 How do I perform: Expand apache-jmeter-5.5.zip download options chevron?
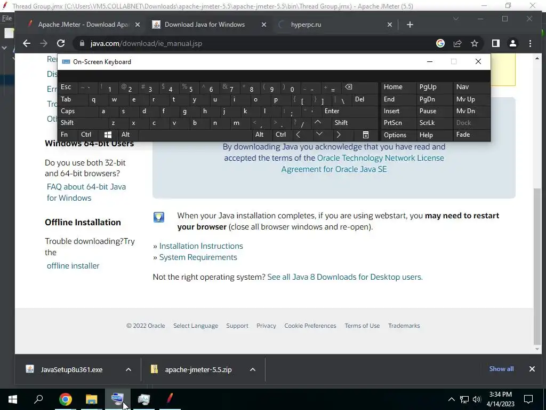point(253,369)
